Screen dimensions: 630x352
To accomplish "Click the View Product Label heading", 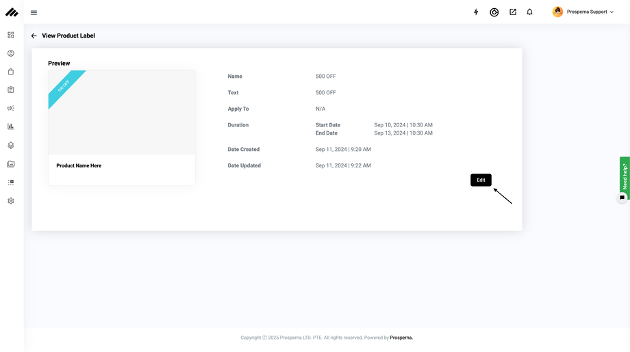I will pos(68,36).
